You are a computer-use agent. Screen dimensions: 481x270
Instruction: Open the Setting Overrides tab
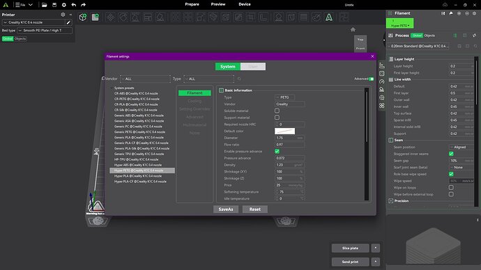[194, 109]
